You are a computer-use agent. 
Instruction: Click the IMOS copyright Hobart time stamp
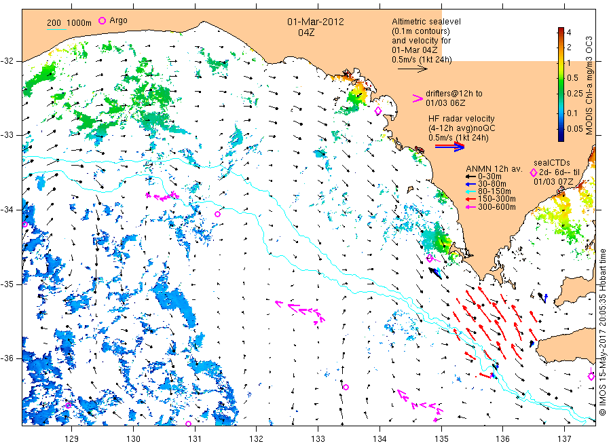click(x=603, y=332)
